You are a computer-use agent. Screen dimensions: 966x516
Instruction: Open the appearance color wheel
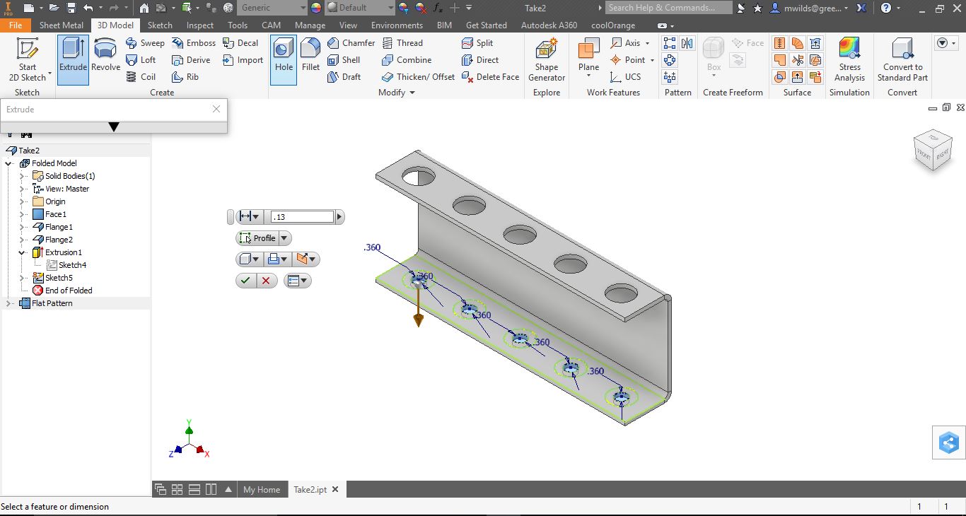[x=315, y=8]
